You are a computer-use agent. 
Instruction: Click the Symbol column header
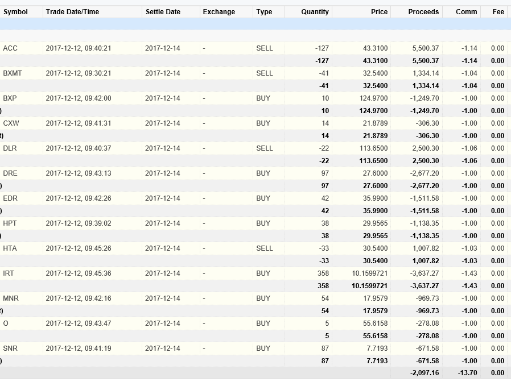coord(15,12)
